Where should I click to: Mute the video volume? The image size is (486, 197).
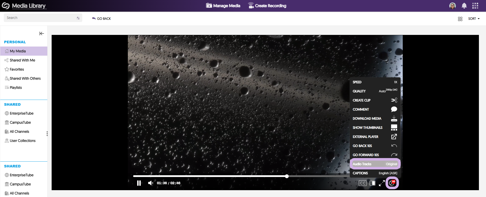click(x=150, y=183)
